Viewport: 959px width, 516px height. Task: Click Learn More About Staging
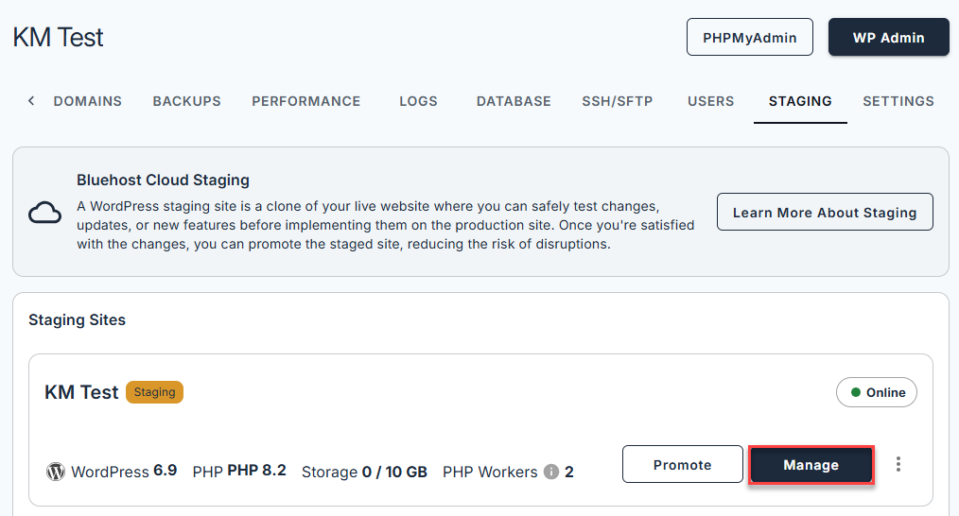825,212
